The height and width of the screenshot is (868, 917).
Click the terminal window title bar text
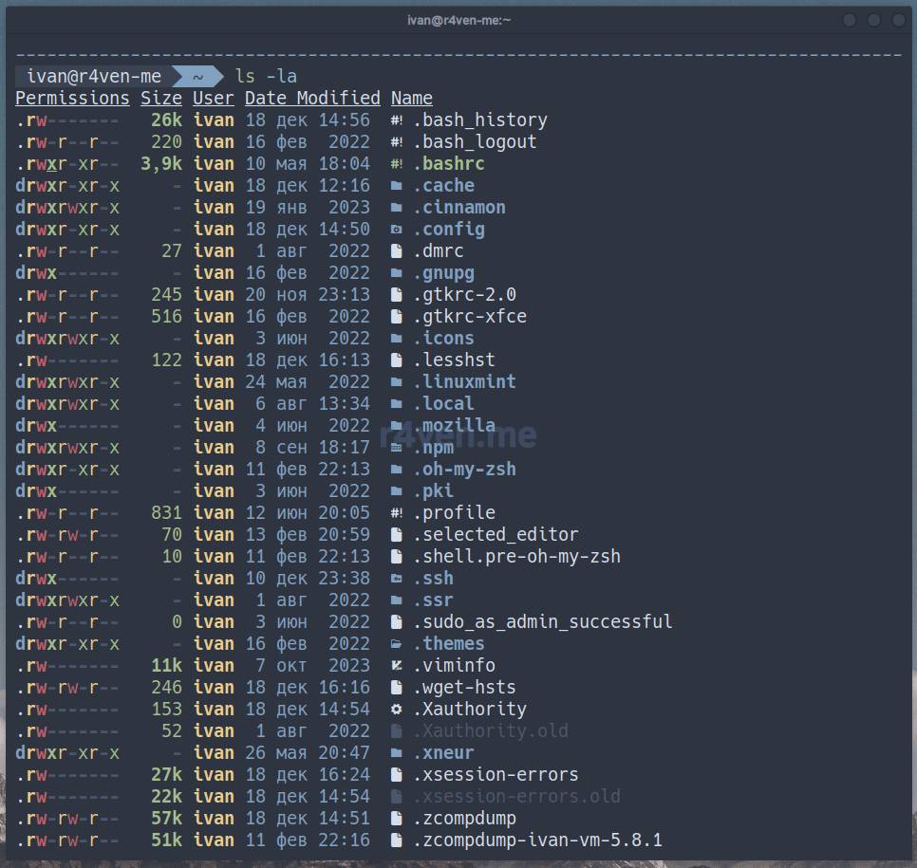pos(459,20)
